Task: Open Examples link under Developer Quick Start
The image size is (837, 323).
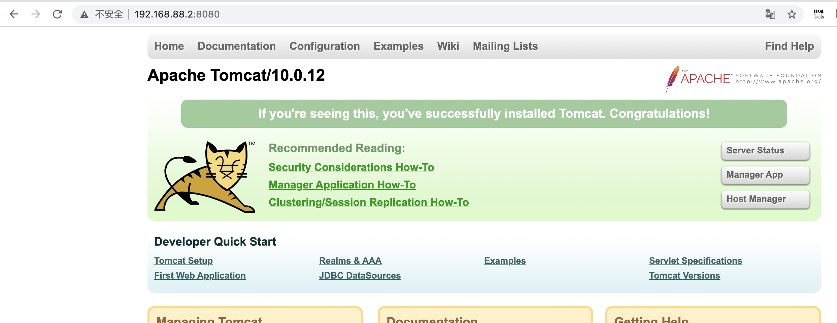Action: pyautogui.click(x=505, y=261)
